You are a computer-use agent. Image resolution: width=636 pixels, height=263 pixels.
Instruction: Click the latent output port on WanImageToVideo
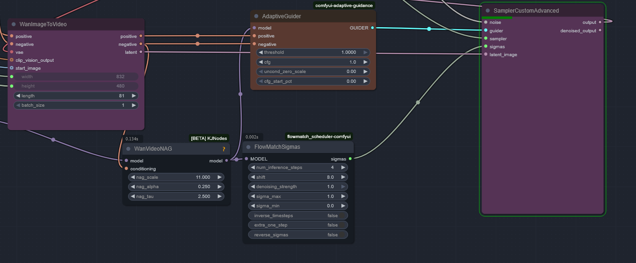click(x=141, y=52)
